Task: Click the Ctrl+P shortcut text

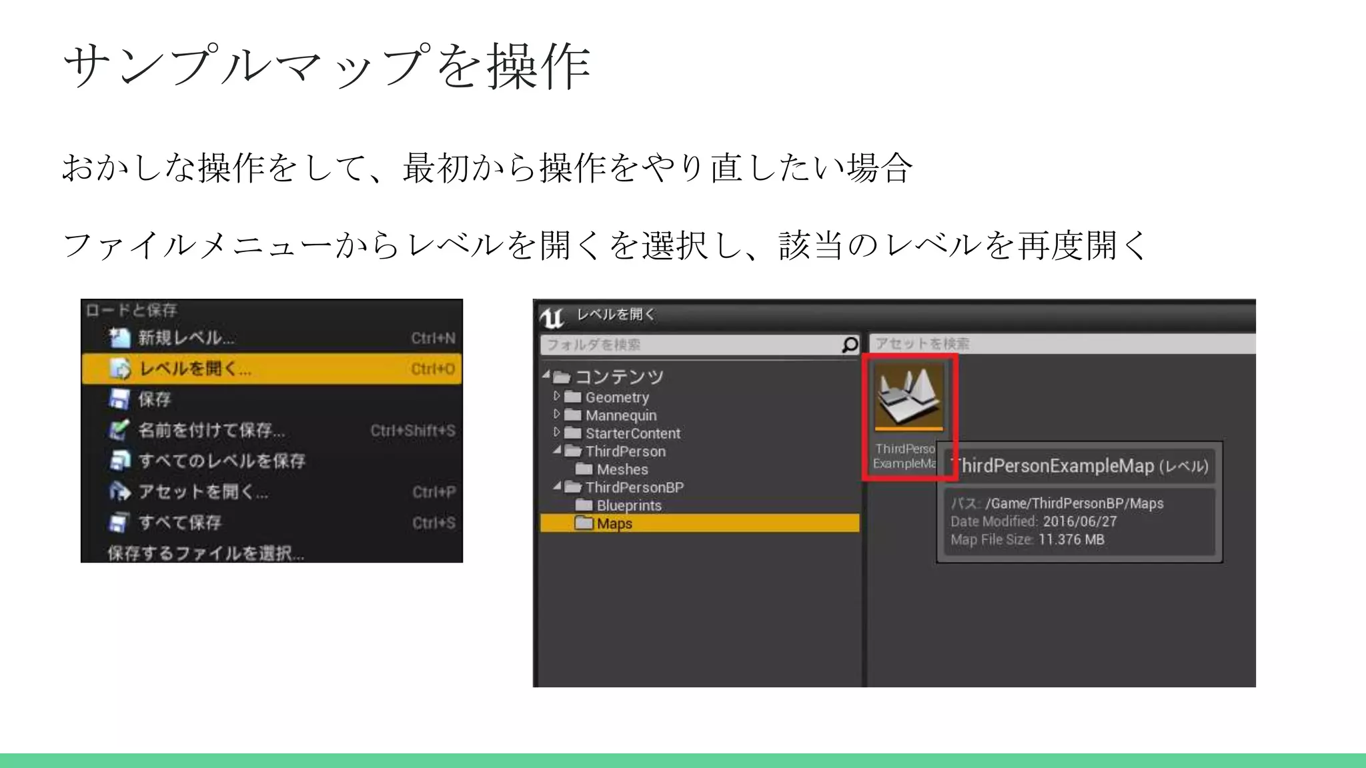Action: (434, 492)
